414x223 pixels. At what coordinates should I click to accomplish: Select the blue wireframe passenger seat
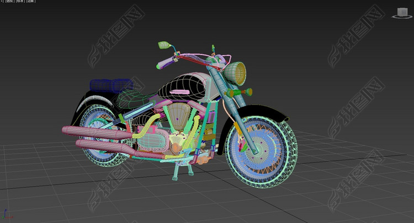(111, 85)
